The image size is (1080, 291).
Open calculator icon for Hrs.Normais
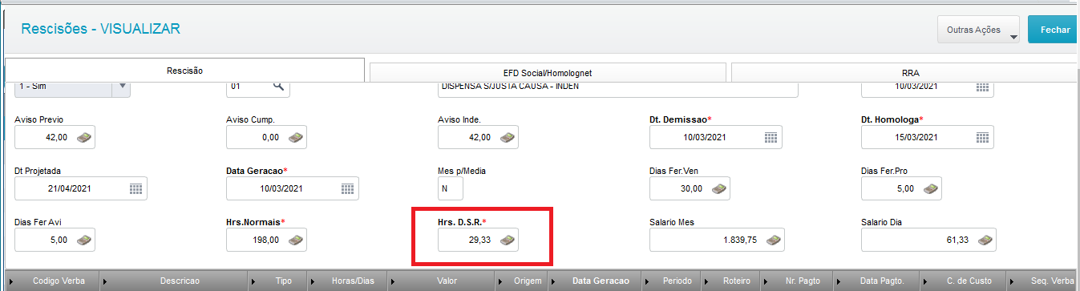point(296,239)
